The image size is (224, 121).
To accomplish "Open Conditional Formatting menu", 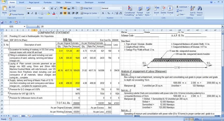I will [x=129, y=11].
